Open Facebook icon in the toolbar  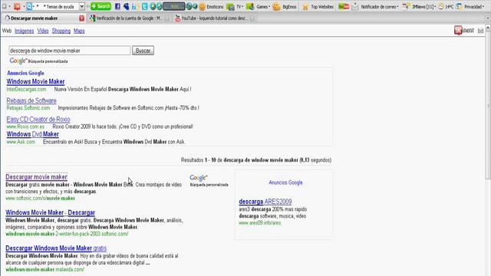pyautogui.click(x=117, y=6)
